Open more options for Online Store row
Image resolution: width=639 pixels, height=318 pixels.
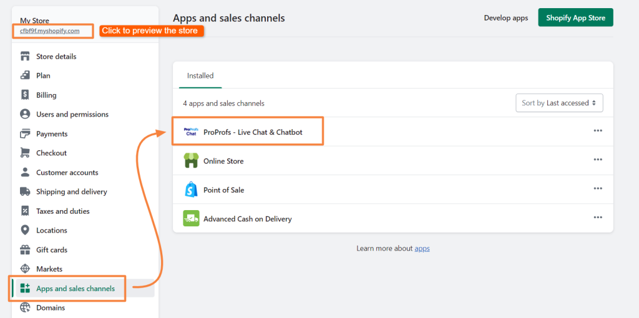(x=598, y=160)
